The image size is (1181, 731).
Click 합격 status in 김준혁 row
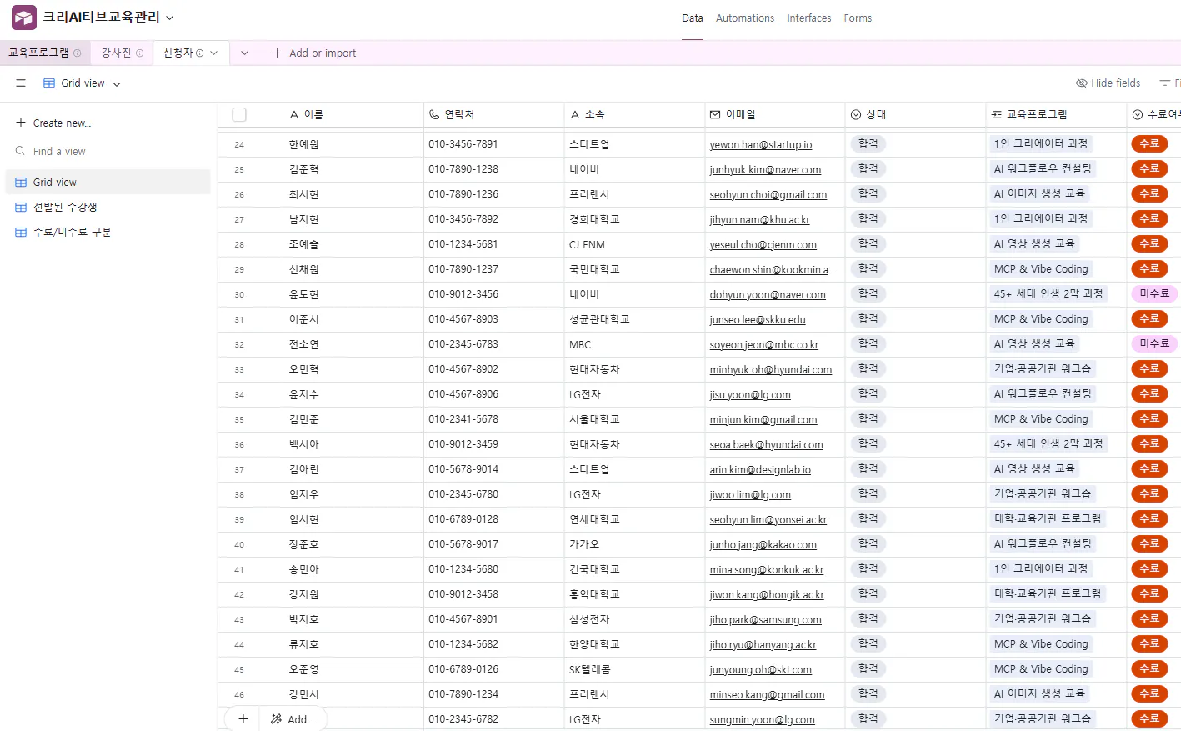tap(868, 168)
